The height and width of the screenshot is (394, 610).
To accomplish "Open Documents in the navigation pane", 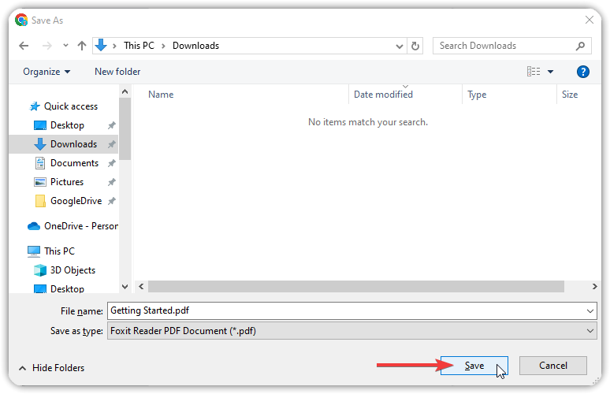I will coord(74,163).
